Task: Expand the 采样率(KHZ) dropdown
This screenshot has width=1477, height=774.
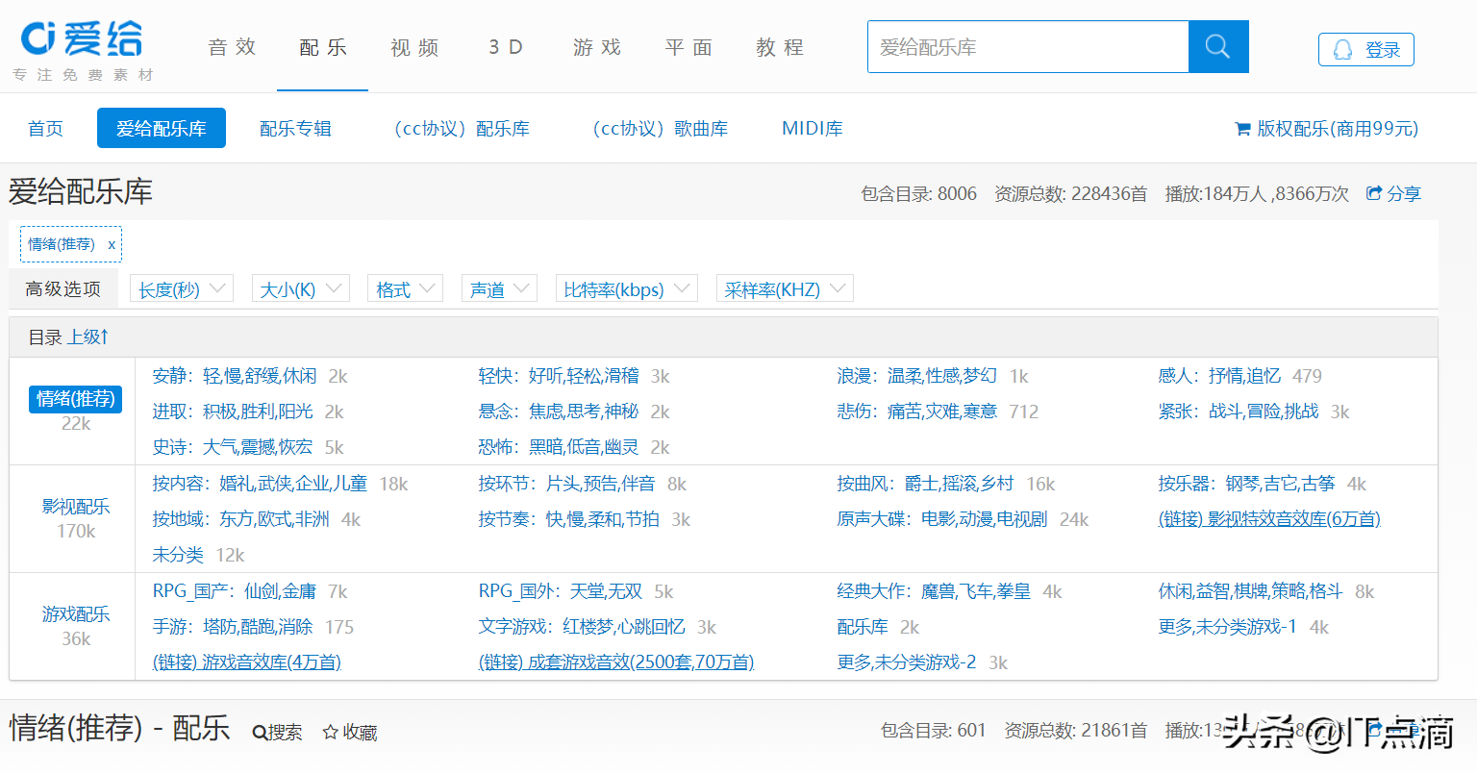Action: point(785,289)
